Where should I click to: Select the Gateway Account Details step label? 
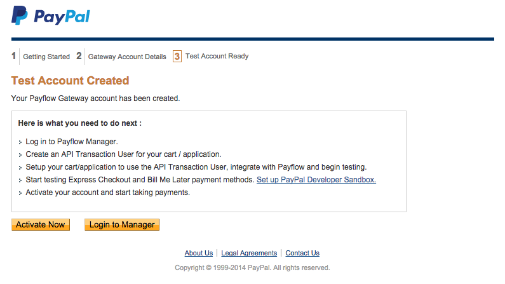coord(127,57)
